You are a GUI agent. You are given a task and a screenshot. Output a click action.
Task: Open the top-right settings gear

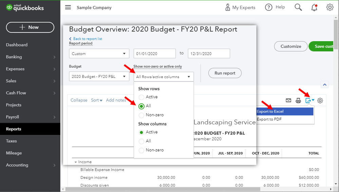point(330,7)
